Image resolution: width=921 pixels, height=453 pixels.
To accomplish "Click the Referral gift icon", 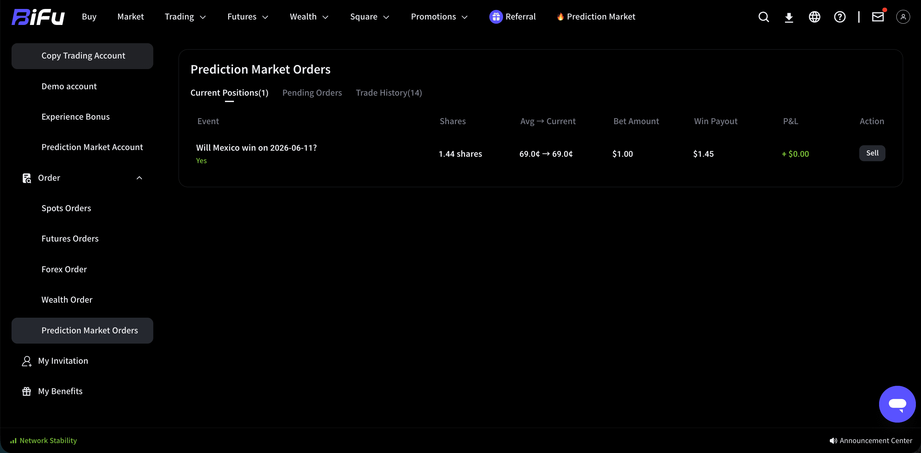I will [495, 17].
